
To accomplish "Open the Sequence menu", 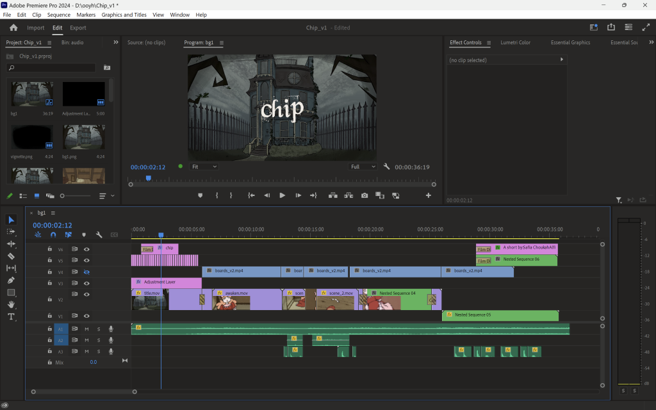I will pos(58,15).
